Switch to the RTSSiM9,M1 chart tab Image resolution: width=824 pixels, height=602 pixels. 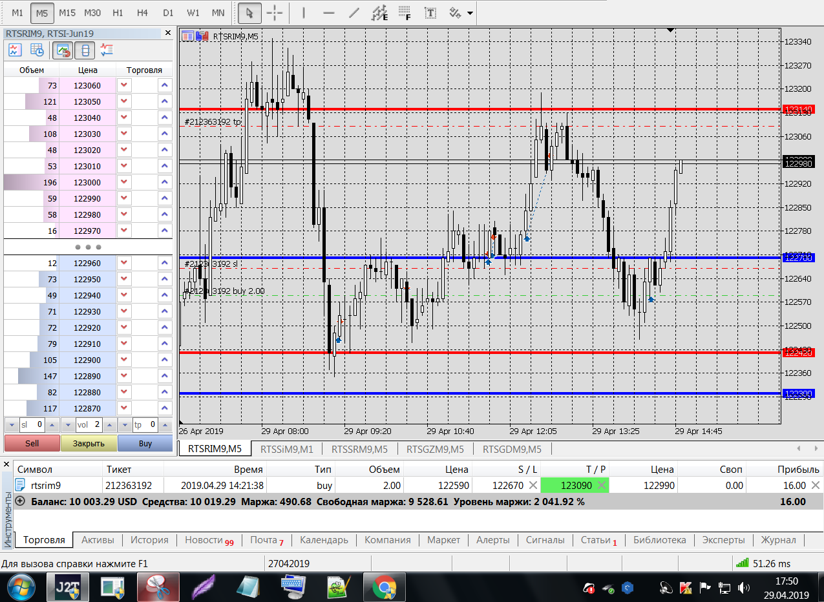286,449
